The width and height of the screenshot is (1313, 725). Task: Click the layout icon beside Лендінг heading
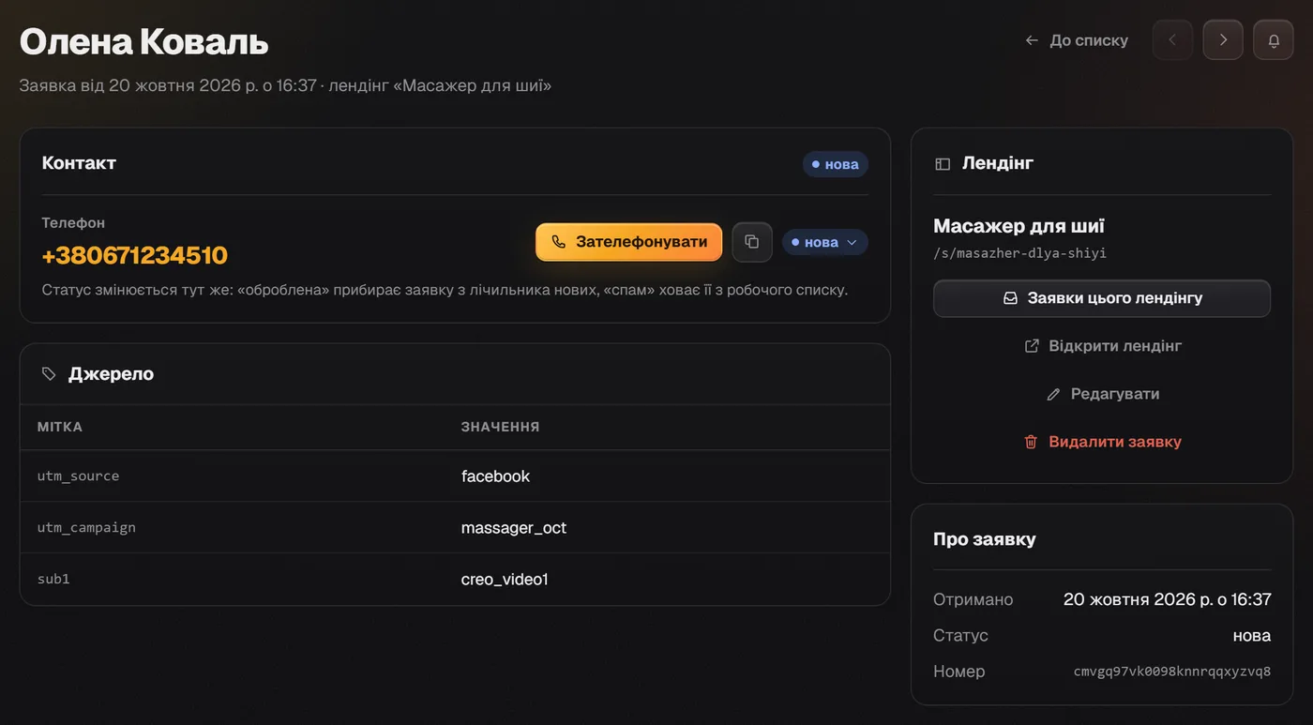pyautogui.click(x=943, y=164)
